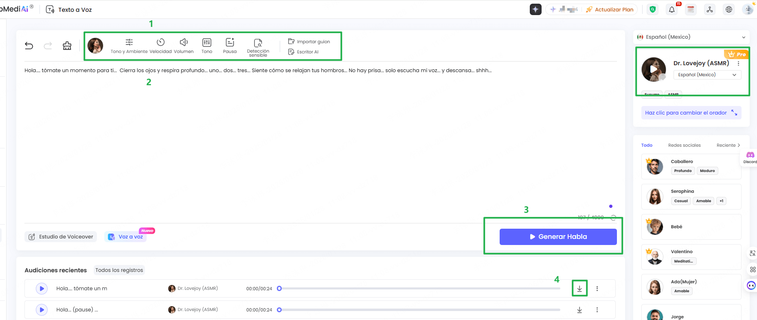The height and width of the screenshot is (320, 757).
Task: Open the user profile avatar
Action: 748,9
